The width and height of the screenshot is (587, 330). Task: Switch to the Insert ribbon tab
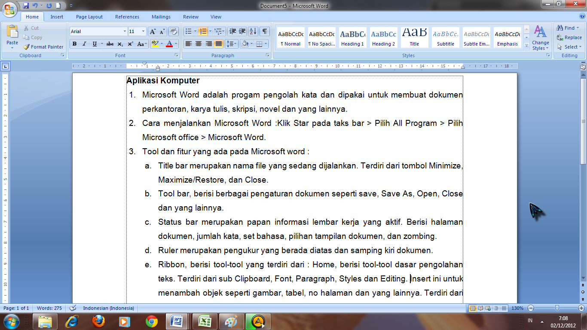[57, 17]
